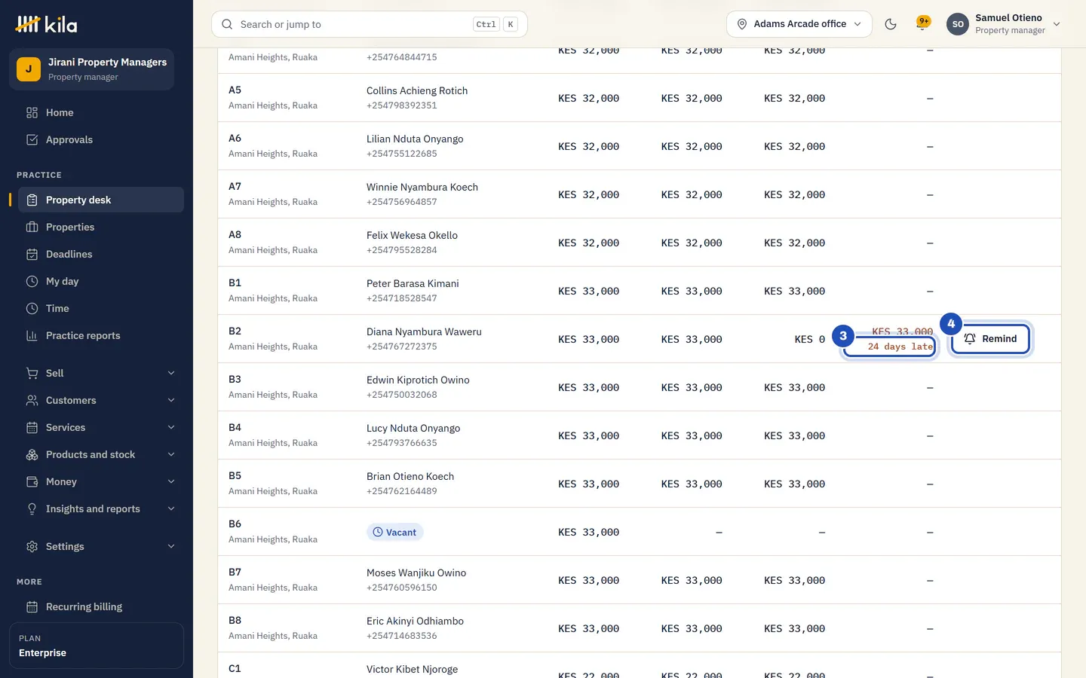
Task: Open Approvals checkbox icon
Action: (x=32, y=140)
